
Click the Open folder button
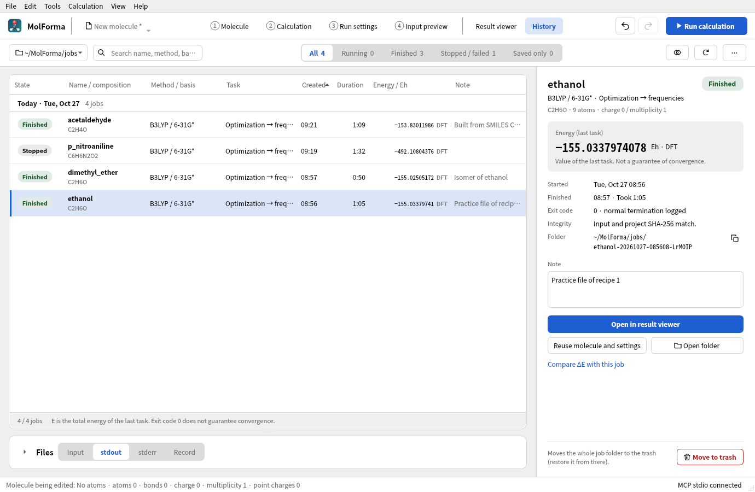point(697,345)
